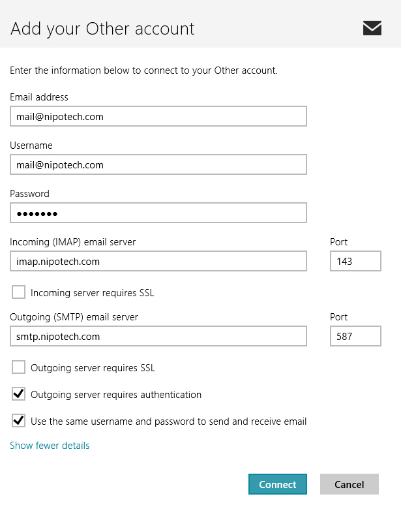Select the SMTP port field showing 587
This screenshot has width=401, height=505.
pos(355,336)
